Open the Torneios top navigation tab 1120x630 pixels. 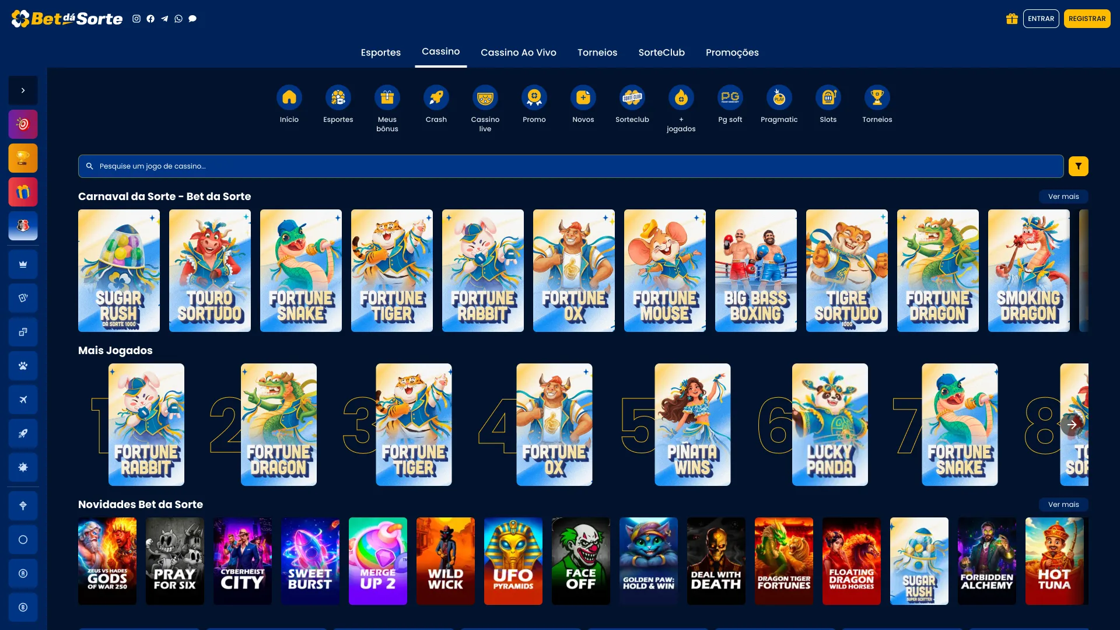click(x=597, y=52)
